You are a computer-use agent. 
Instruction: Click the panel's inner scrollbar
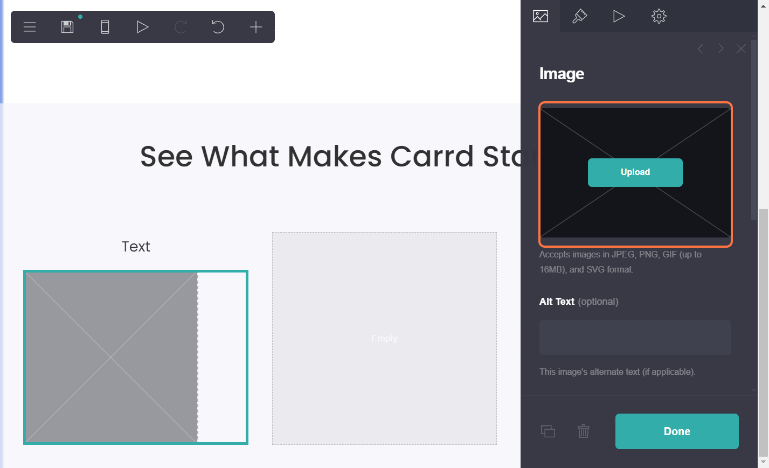(754, 129)
